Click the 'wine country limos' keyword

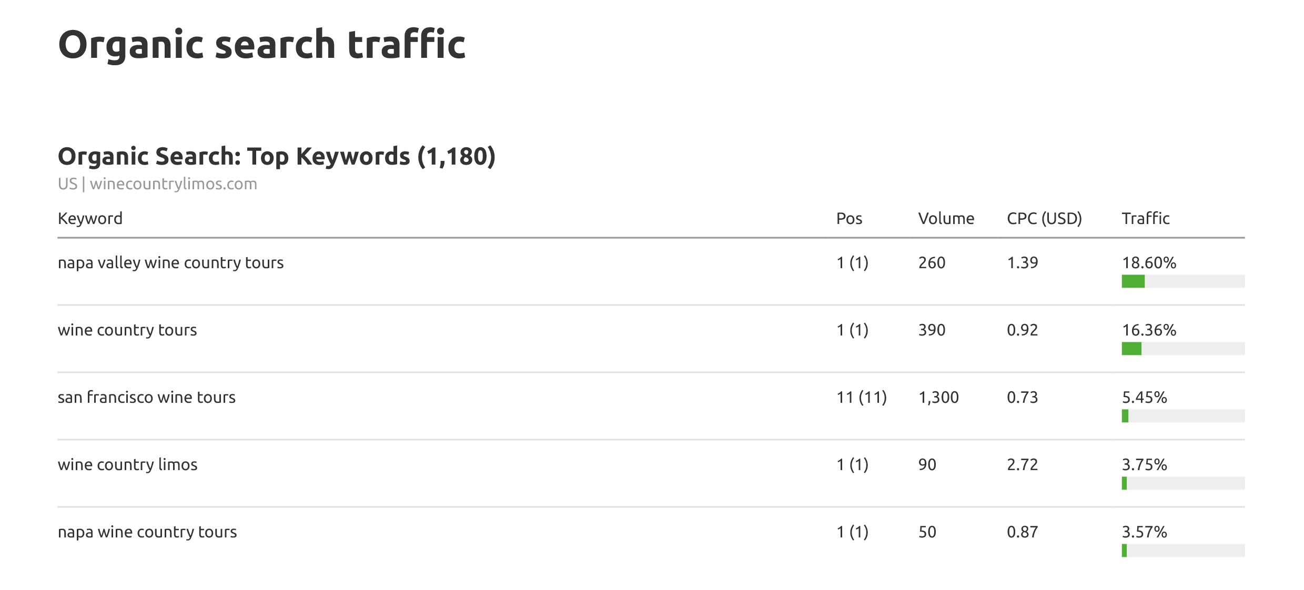coord(127,464)
